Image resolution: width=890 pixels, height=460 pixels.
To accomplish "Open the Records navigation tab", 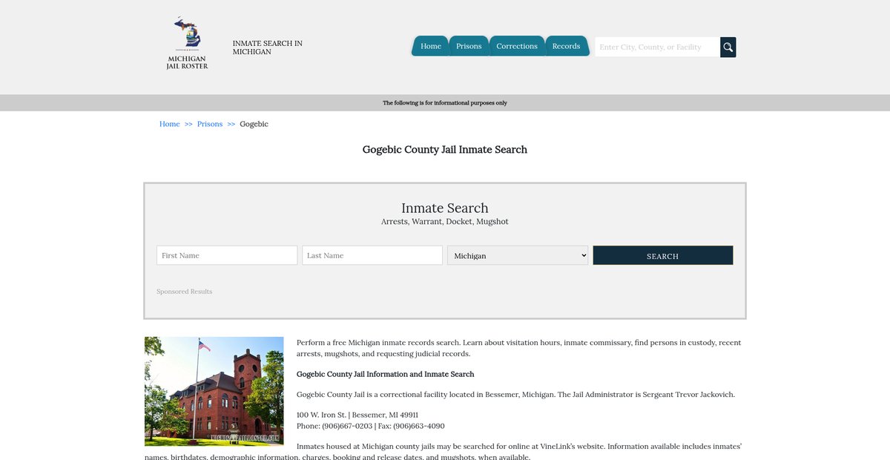I will (566, 46).
